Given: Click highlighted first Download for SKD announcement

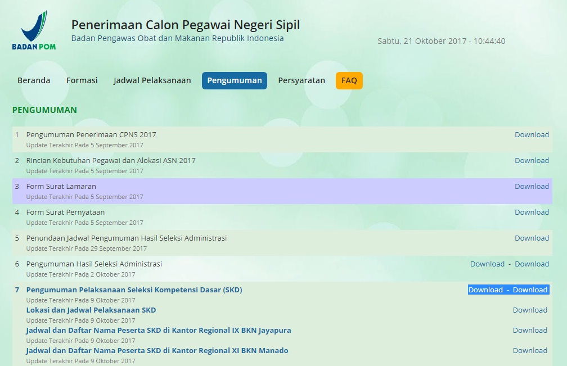Looking at the screenshot, I should [486, 290].
